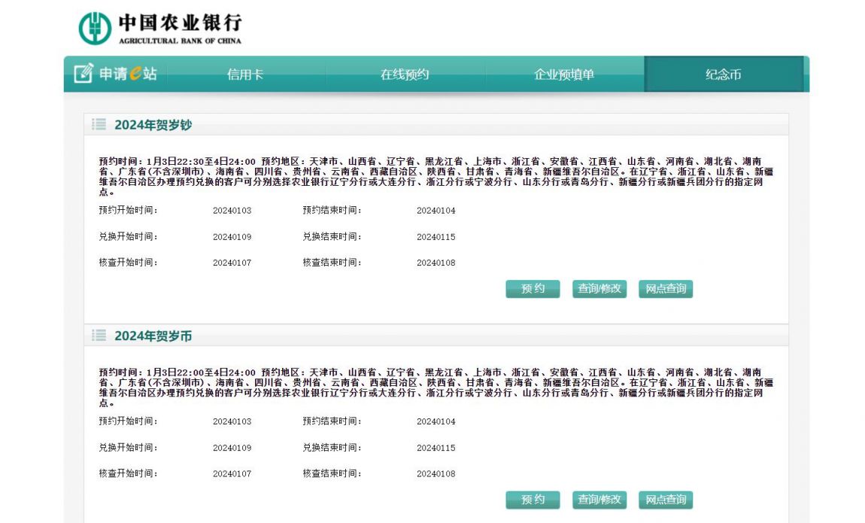Image resolution: width=865 pixels, height=523 pixels.
Task: Click the Agricultural Bank of China logo
Action: pos(94,26)
